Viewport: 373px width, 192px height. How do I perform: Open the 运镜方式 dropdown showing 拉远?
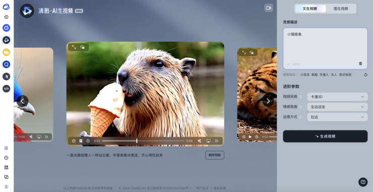point(337,117)
